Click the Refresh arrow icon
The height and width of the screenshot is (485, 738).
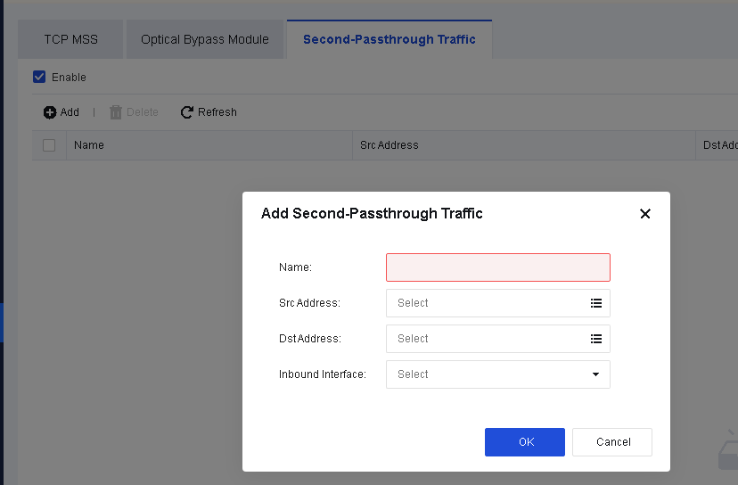click(x=187, y=112)
